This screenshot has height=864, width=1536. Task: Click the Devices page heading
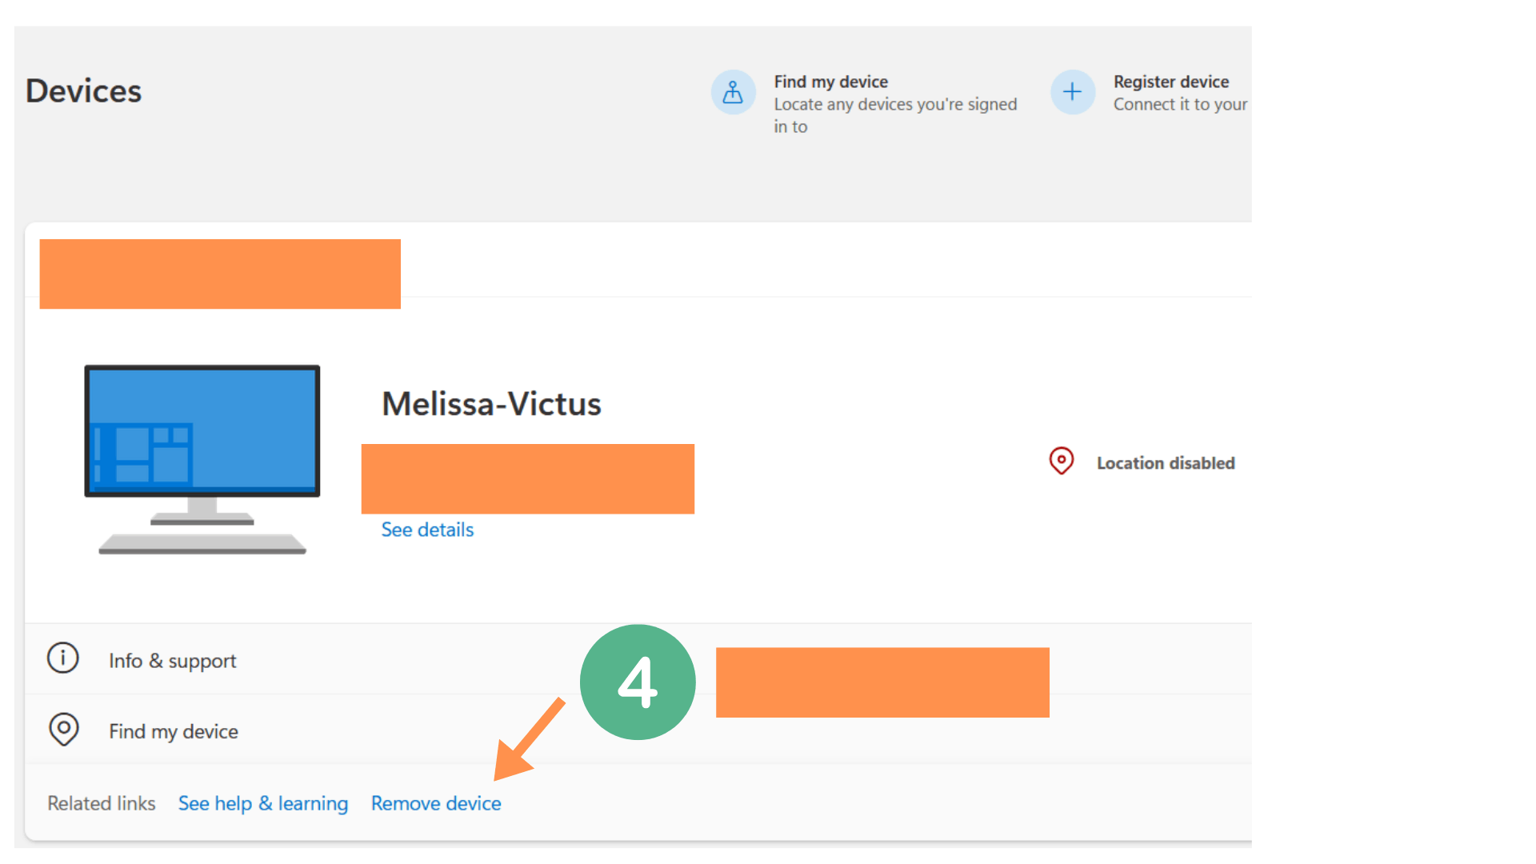[83, 91]
